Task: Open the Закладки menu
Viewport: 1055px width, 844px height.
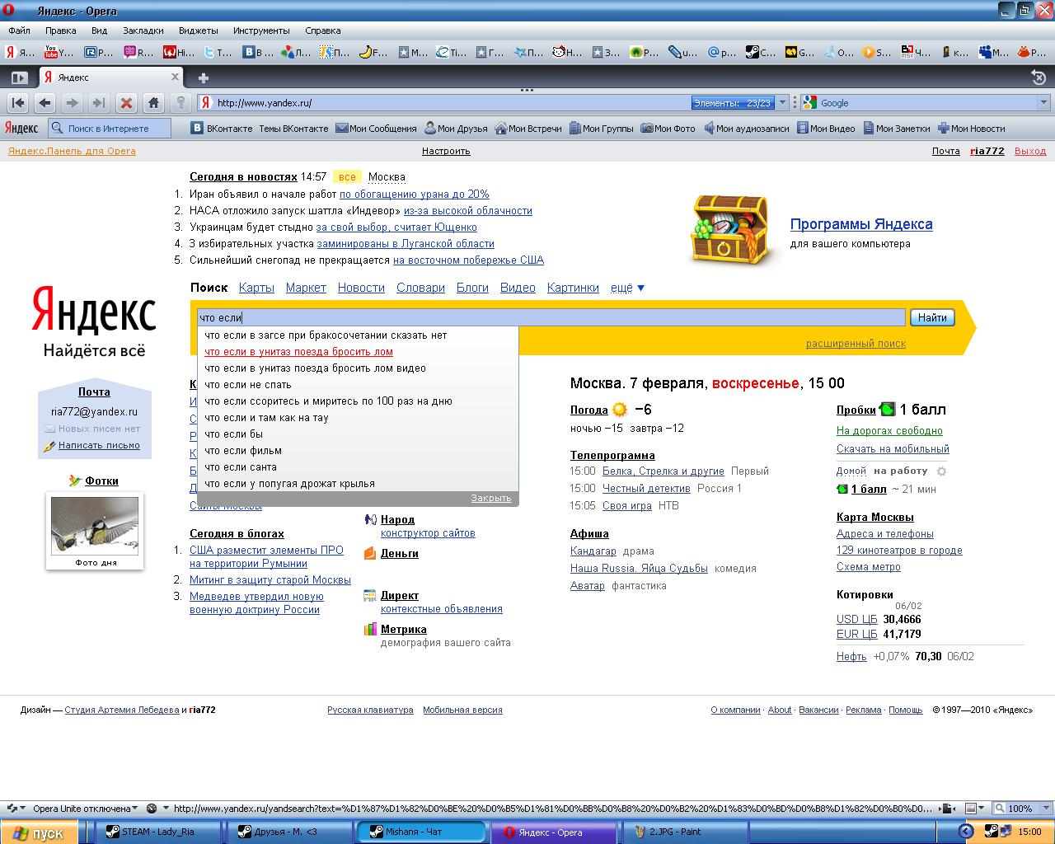Action: (143, 30)
